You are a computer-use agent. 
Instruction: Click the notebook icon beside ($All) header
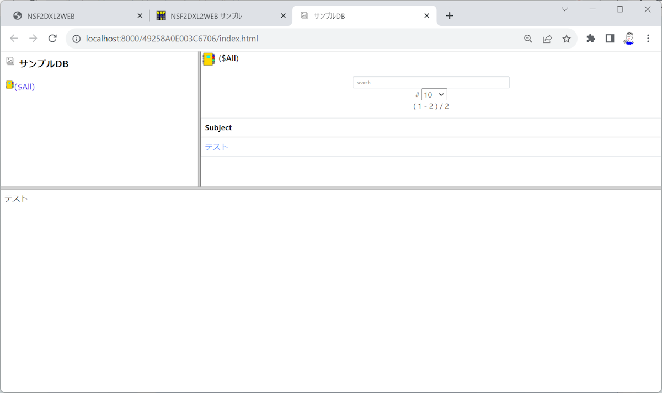pyautogui.click(x=209, y=59)
